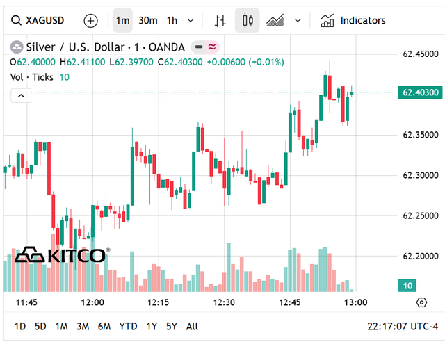Click the green volume value 10 label
This screenshot has width=445, height=342.
(407, 286)
